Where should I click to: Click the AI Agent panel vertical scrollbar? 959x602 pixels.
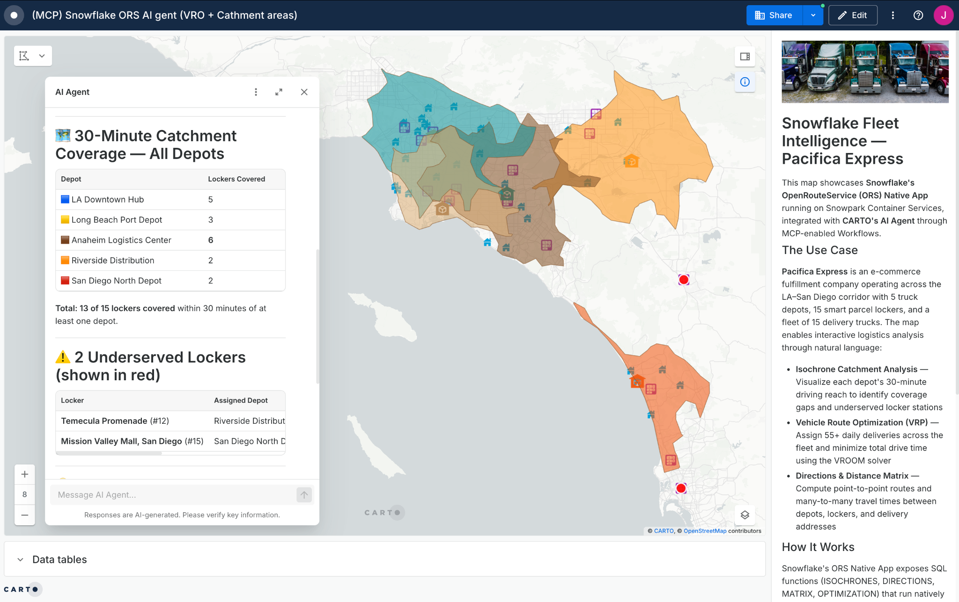pos(318,317)
